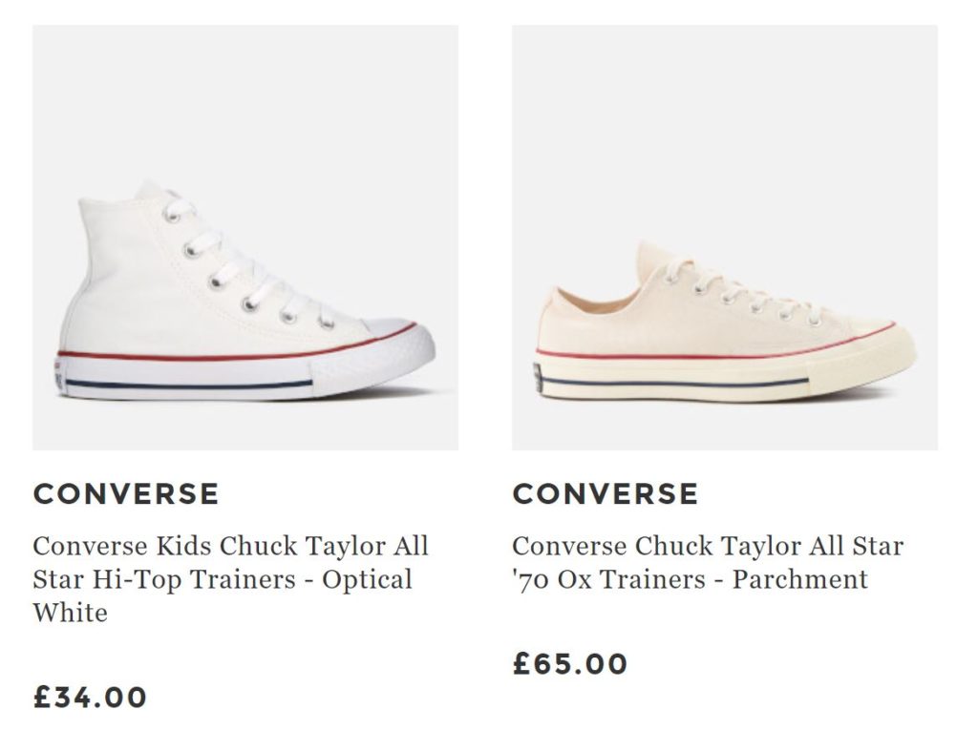Click heel label on Parchment shoe

point(539,377)
